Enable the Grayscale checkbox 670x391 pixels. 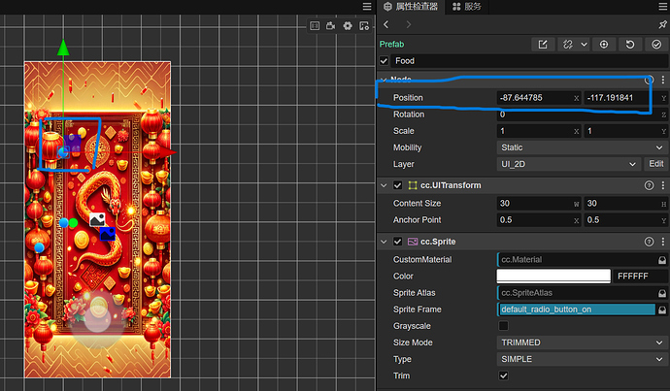click(503, 326)
